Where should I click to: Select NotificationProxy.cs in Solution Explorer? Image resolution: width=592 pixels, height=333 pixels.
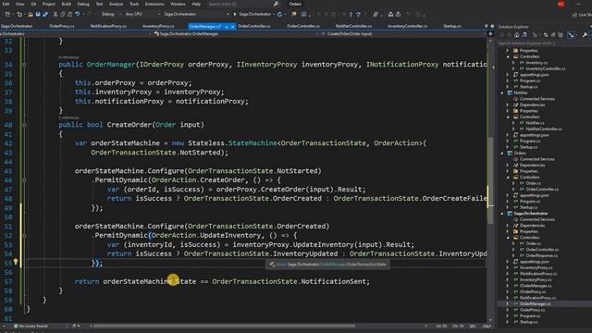(538, 298)
